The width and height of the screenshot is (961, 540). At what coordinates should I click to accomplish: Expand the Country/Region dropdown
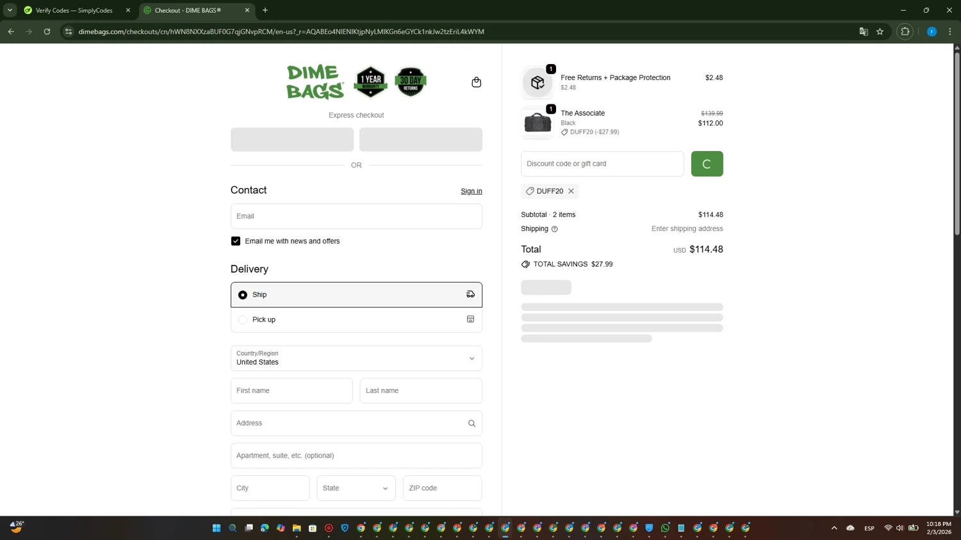coord(356,358)
